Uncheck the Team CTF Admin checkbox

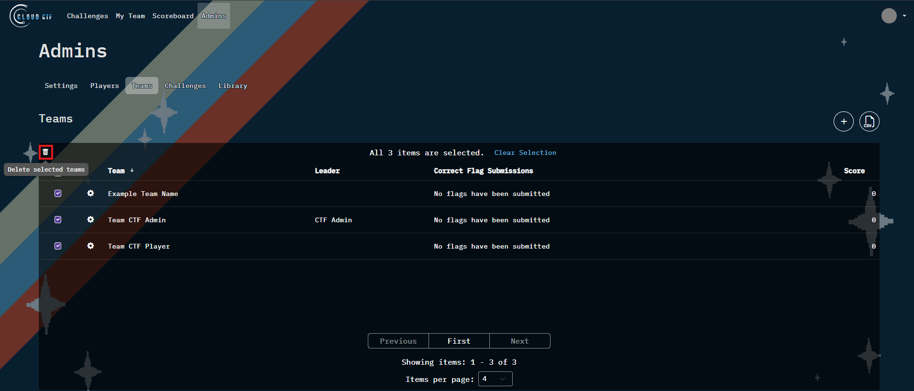click(58, 220)
